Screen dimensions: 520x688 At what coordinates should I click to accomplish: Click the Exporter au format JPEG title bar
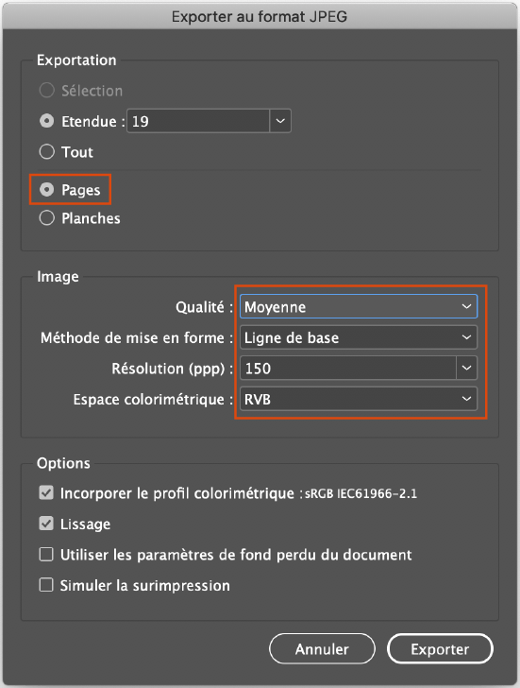tap(260, 17)
